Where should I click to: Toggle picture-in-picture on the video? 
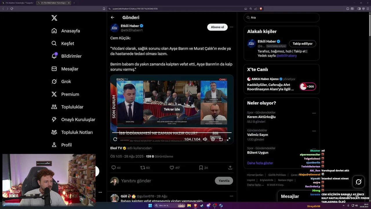point(221,139)
